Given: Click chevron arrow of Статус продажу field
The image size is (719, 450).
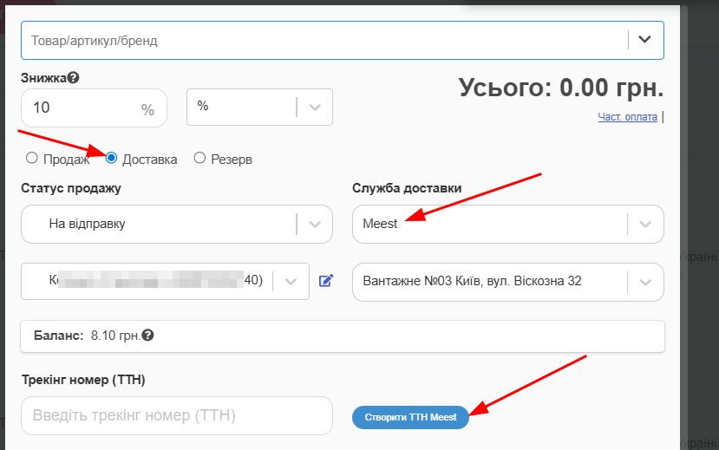Looking at the screenshot, I should [314, 224].
